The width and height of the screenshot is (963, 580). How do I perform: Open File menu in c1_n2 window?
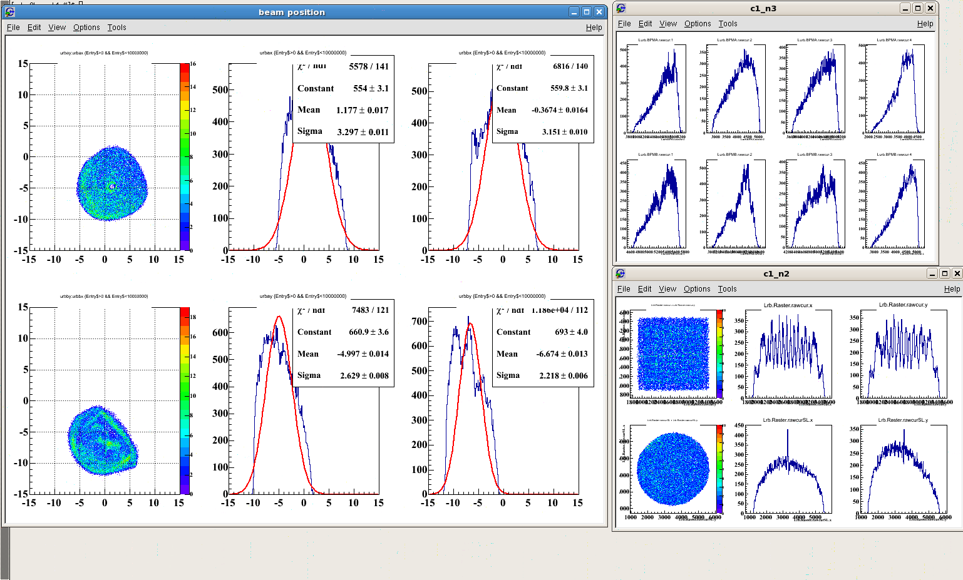(x=624, y=289)
